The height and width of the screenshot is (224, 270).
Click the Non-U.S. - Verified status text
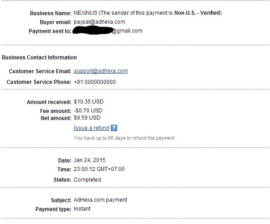click(x=201, y=13)
